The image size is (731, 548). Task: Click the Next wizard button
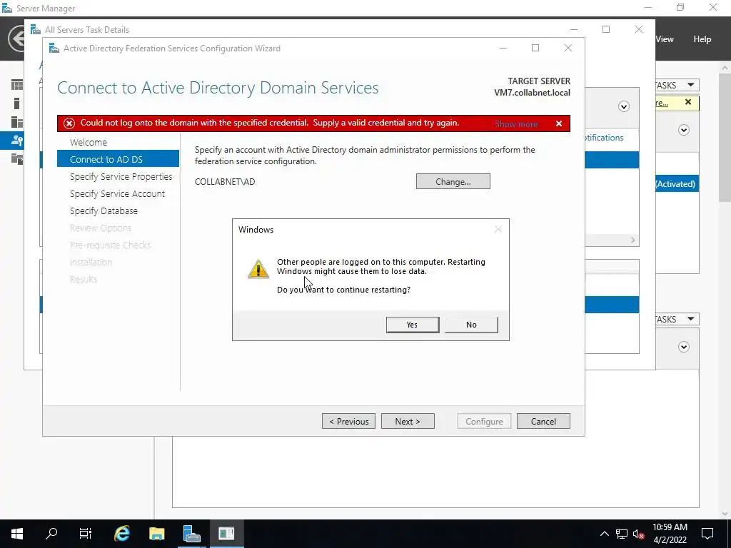pyautogui.click(x=408, y=421)
